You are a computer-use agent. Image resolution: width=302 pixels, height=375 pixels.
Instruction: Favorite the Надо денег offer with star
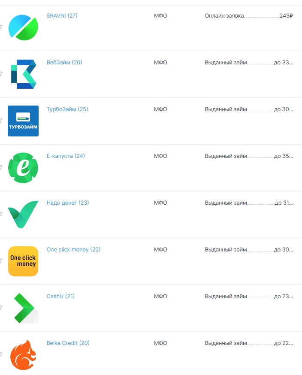point(1,214)
